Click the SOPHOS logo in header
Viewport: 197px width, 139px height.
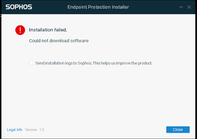(x=19, y=7)
